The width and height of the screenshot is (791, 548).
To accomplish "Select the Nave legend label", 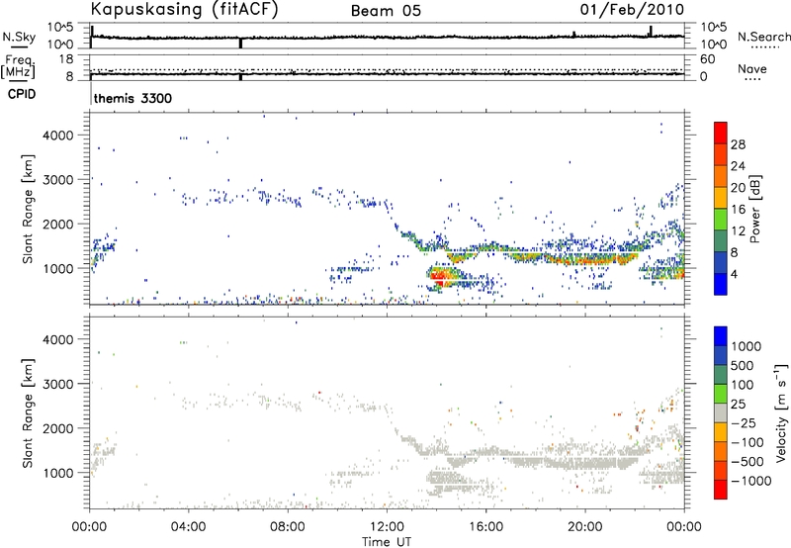I will pyautogui.click(x=752, y=69).
